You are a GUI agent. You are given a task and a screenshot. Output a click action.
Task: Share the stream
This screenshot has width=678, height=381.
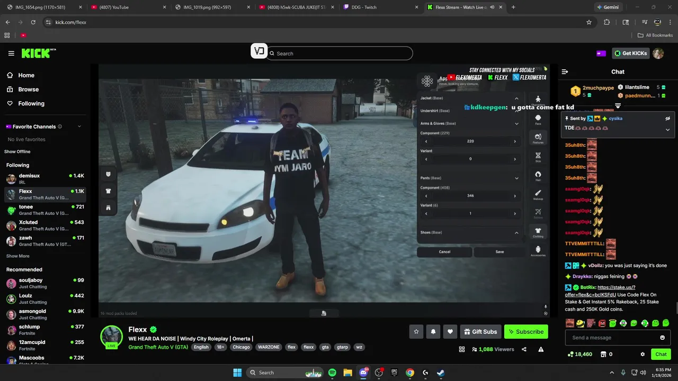point(524,349)
